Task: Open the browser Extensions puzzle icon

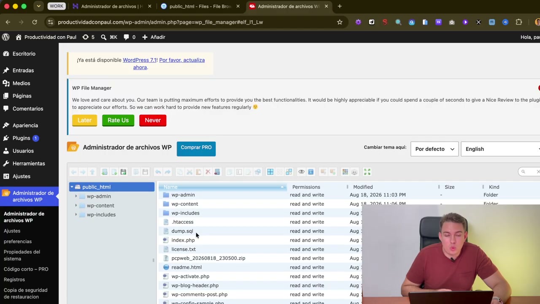Action: coord(519,22)
